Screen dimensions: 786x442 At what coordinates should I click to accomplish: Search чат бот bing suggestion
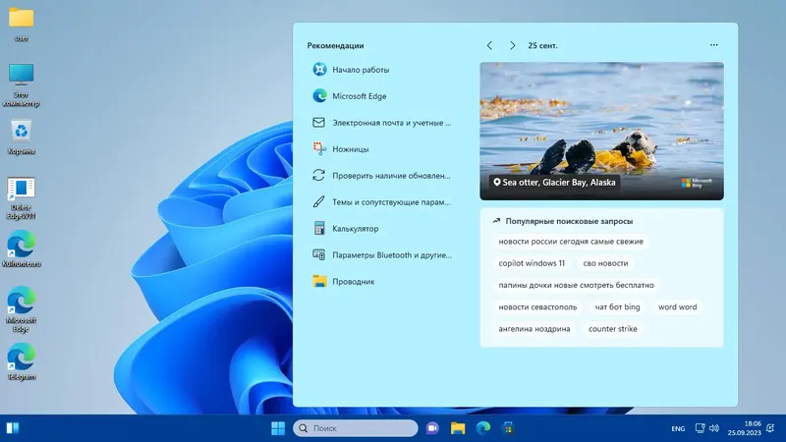(x=617, y=307)
